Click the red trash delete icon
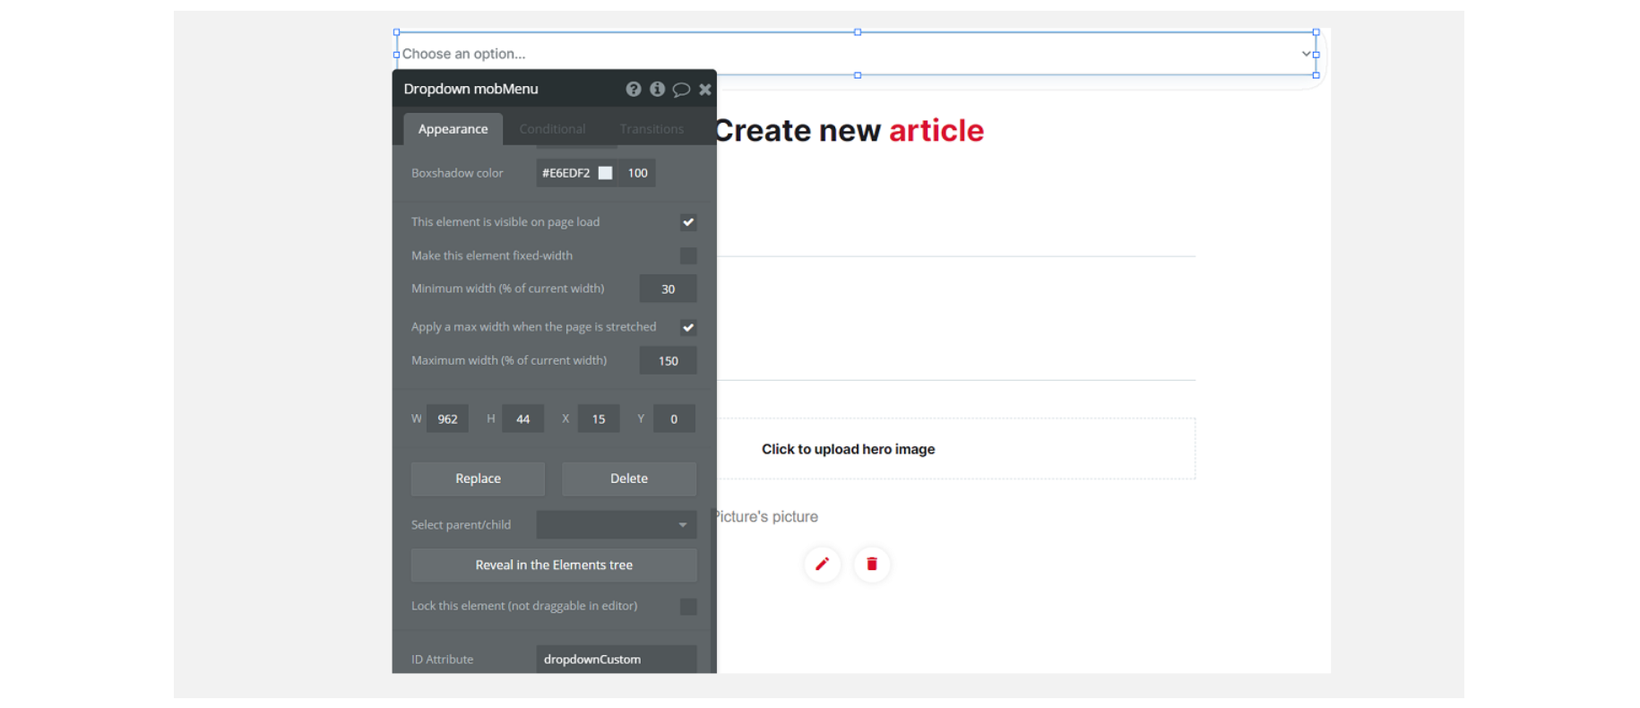 click(872, 564)
